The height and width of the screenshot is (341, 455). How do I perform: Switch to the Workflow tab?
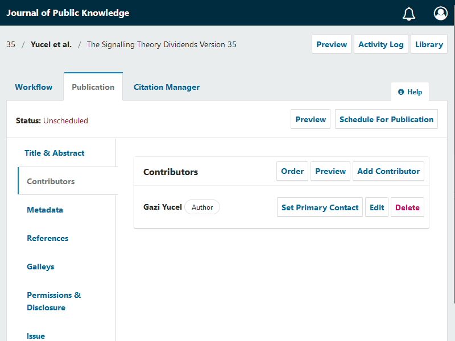point(34,87)
